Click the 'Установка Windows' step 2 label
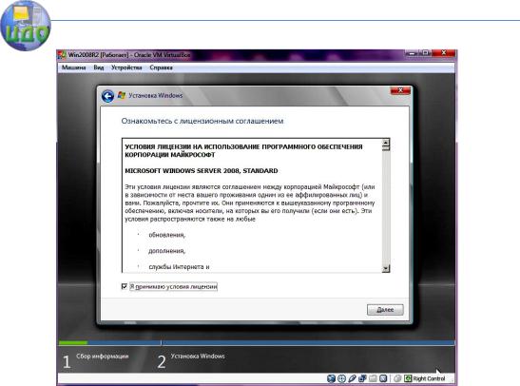The width and height of the screenshot is (520, 386). tap(198, 357)
